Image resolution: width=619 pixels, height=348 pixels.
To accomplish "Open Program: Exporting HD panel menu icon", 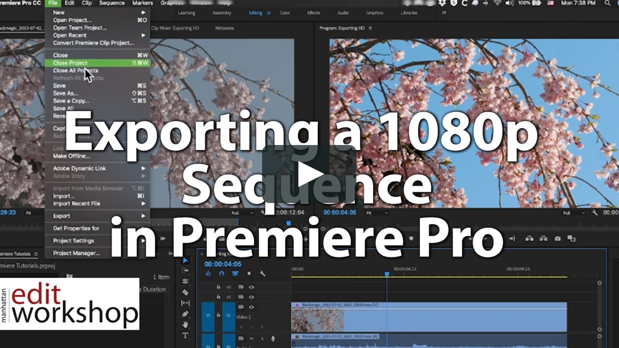I will (x=370, y=29).
